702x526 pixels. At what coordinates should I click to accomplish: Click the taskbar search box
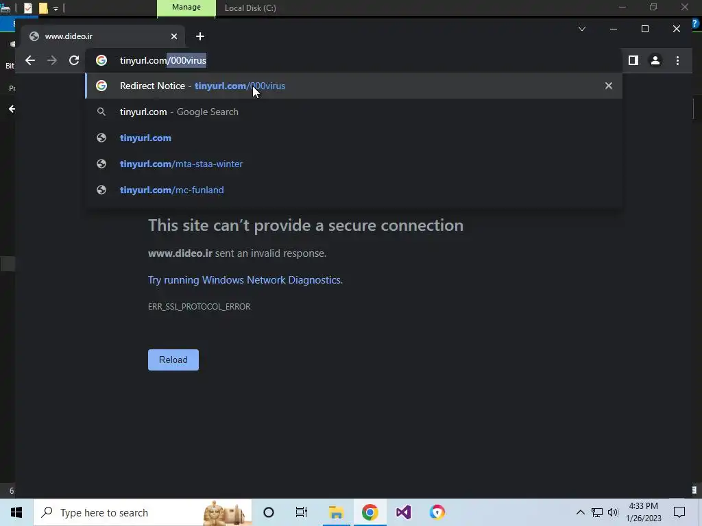[x=143, y=512]
